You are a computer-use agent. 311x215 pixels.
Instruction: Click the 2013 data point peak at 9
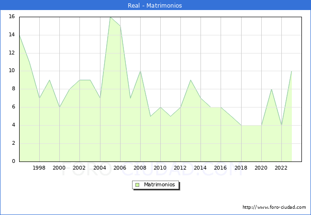click(190, 80)
